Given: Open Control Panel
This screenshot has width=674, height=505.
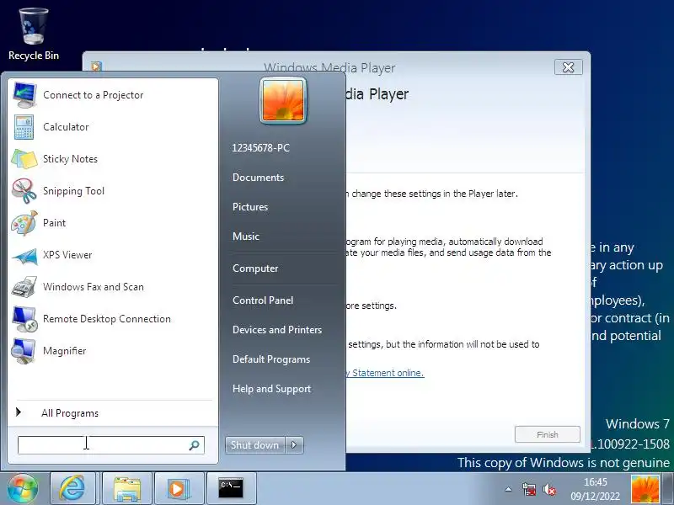Looking at the screenshot, I should pyautogui.click(x=263, y=300).
